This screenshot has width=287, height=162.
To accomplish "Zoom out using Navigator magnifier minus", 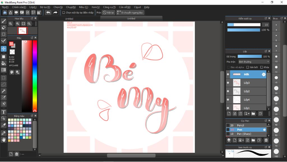I will tap(29, 24).
